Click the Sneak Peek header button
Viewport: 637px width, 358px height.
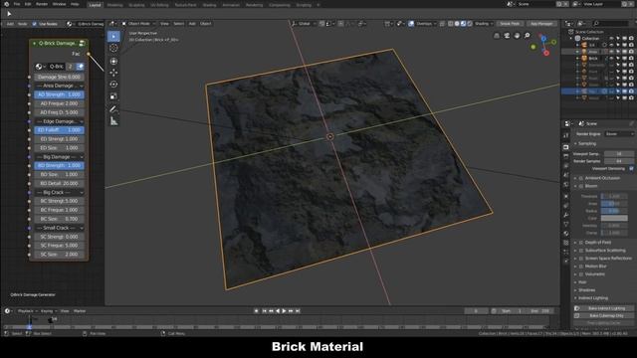510,24
